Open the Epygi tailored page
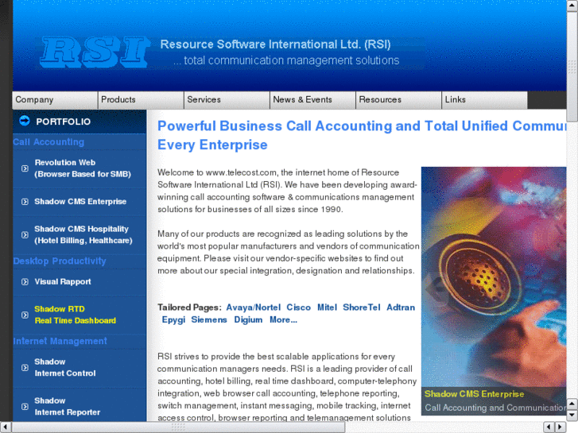Viewport: 578px width, 433px height. (x=173, y=320)
